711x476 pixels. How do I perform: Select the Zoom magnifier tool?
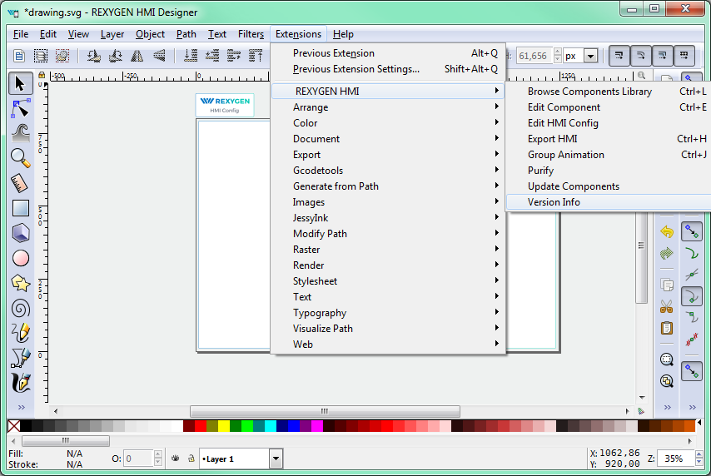[21, 158]
